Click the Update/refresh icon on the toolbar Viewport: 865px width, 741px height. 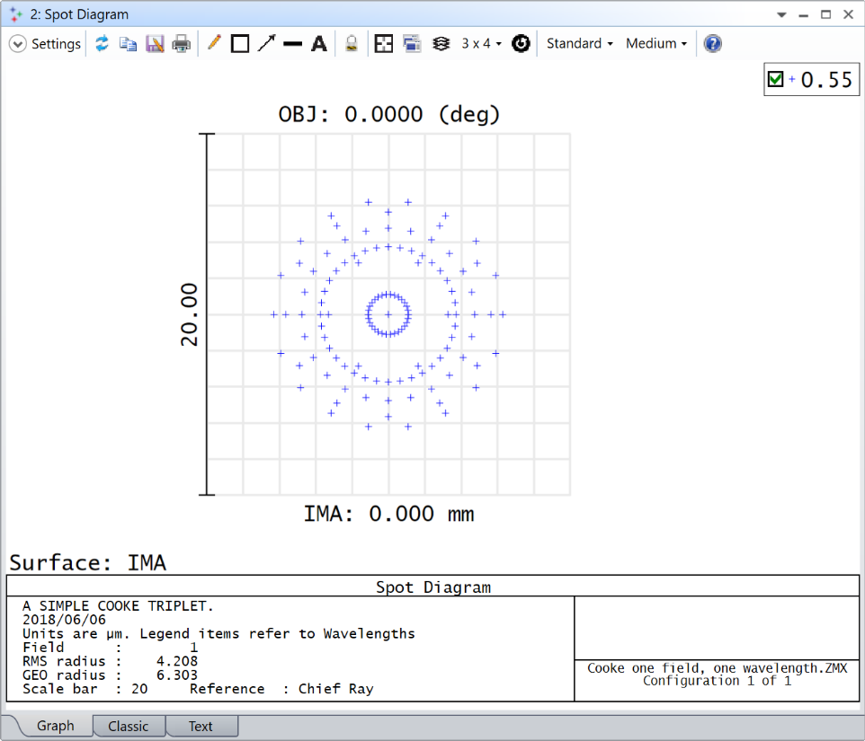point(102,43)
